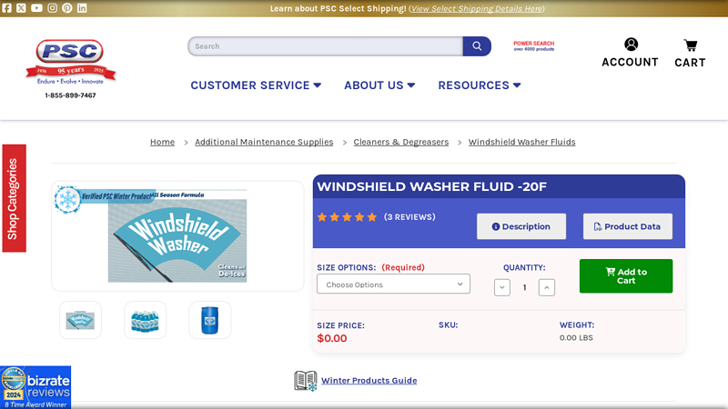Open the Size Options Choose Options dropdown

pyautogui.click(x=393, y=284)
